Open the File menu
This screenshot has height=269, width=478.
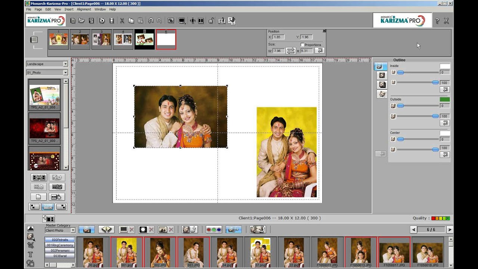(x=29, y=9)
